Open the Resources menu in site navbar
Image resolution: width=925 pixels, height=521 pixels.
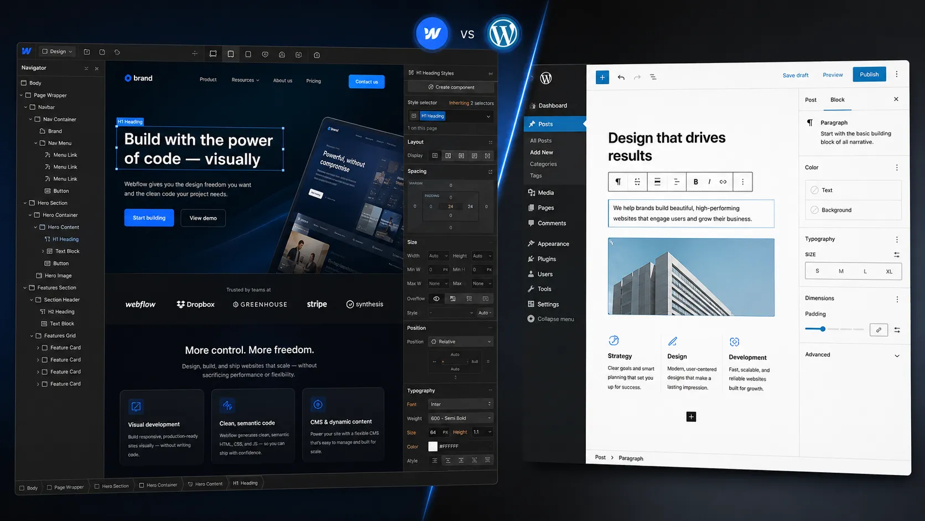pos(245,80)
